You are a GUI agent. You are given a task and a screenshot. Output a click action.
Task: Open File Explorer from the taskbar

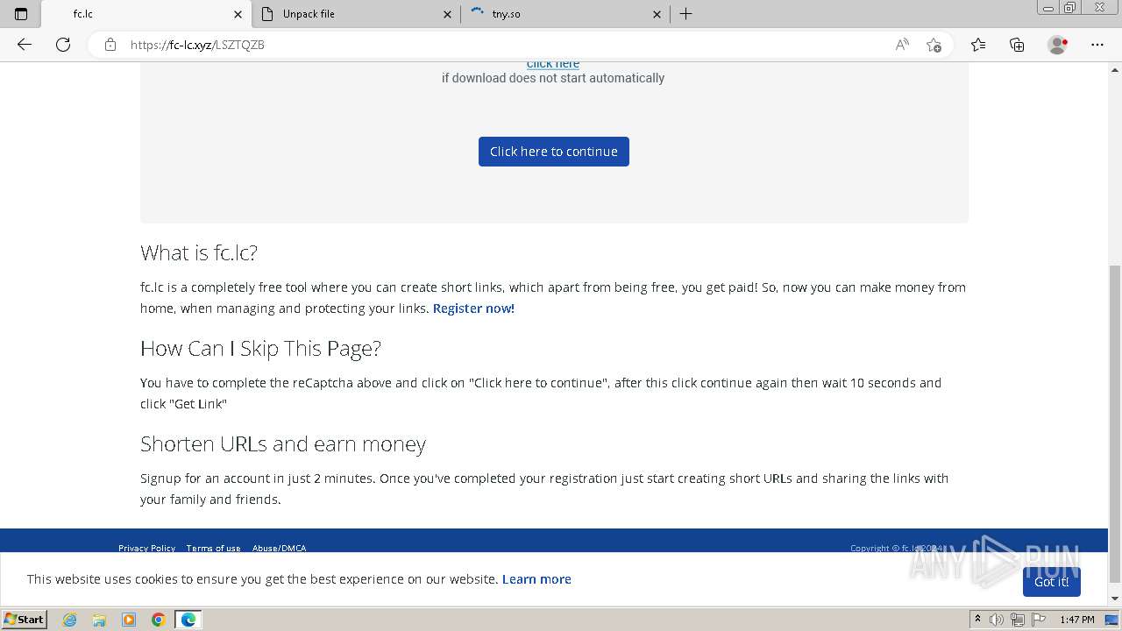(x=99, y=620)
